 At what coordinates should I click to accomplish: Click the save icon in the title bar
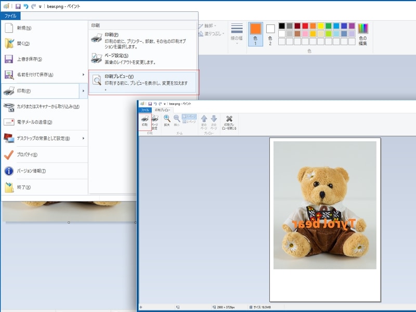click(18, 6)
